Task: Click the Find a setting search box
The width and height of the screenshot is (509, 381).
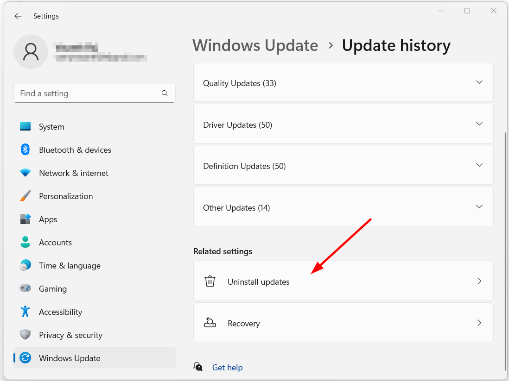Action: point(95,94)
